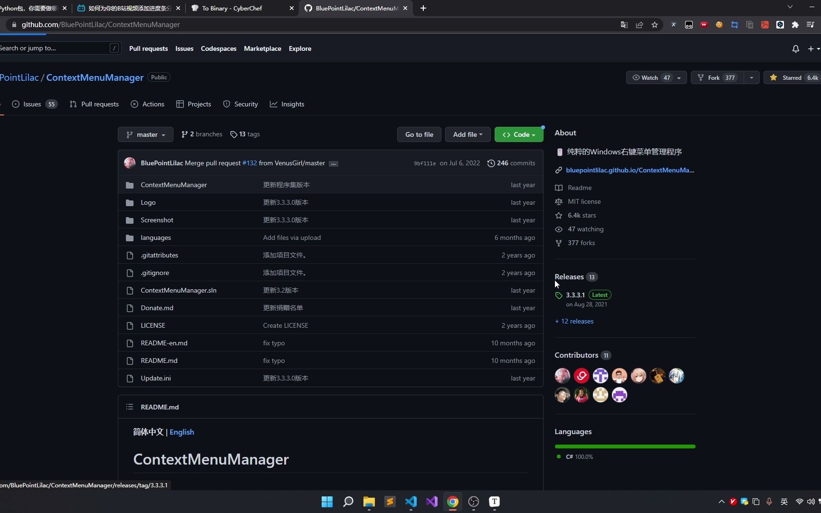
Task: Open Visual Studio Code from taskbar
Action: coord(410,502)
